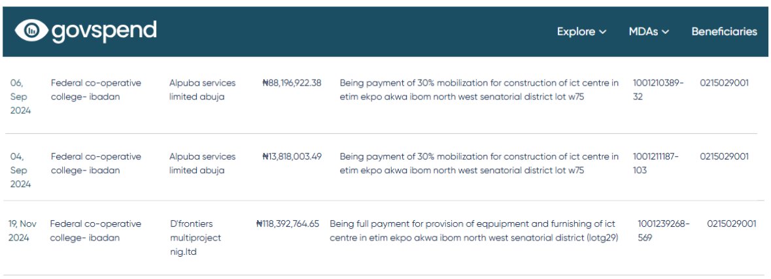Screen dimensions: 771x279
Task: Click Federal co-operative college in 04 Sep row
Action: pos(95,163)
